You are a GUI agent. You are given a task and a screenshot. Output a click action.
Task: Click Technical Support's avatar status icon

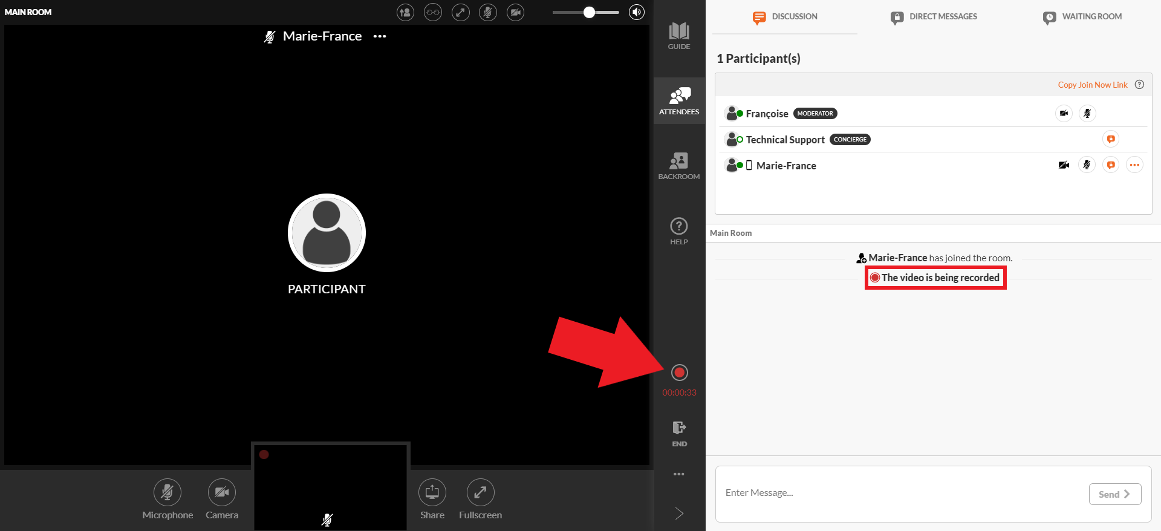coord(733,140)
